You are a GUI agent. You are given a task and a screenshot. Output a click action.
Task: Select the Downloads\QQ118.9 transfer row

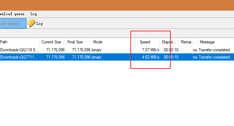pos(117,50)
